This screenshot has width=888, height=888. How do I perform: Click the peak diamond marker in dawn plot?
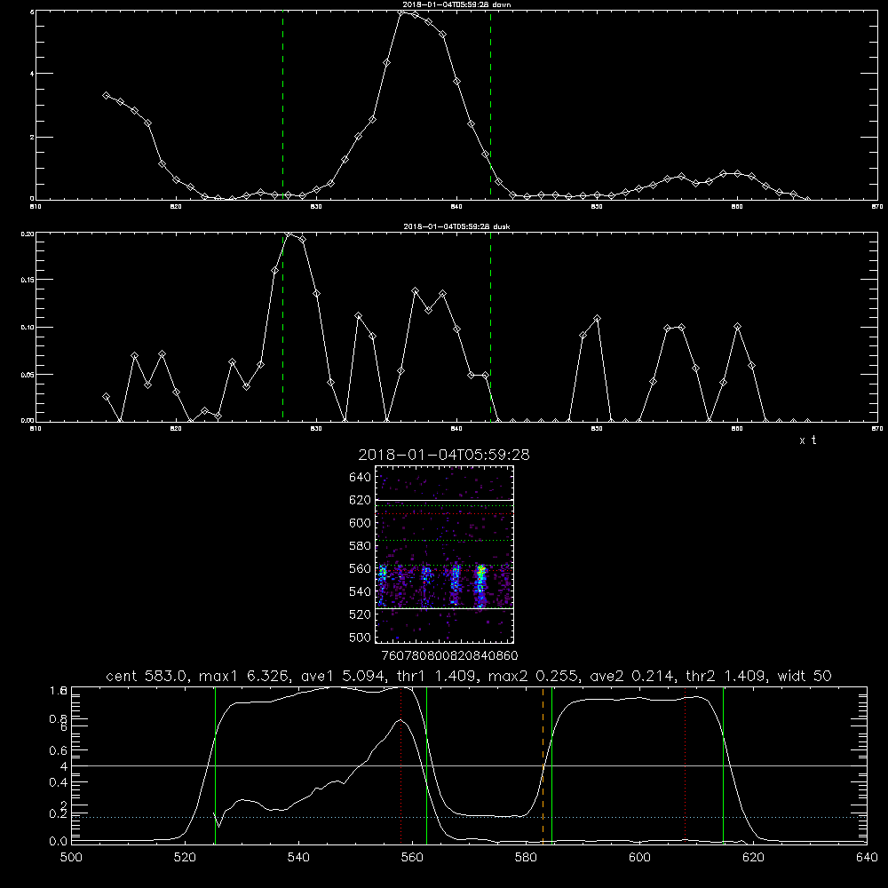401,12
